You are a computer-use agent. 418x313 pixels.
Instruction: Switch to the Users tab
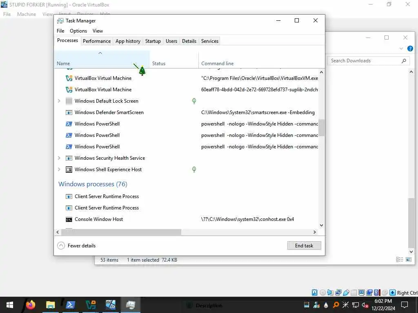(171, 41)
